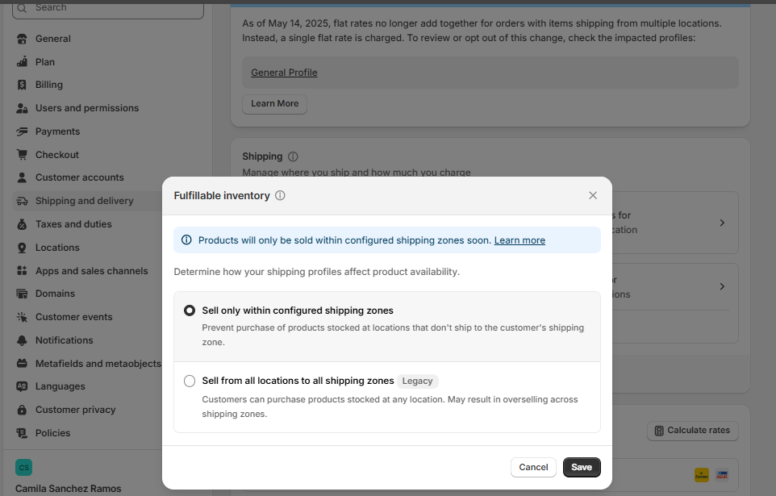776x496 pixels.
Task: Open Customer privacy settings
Action: pos(75,410)
